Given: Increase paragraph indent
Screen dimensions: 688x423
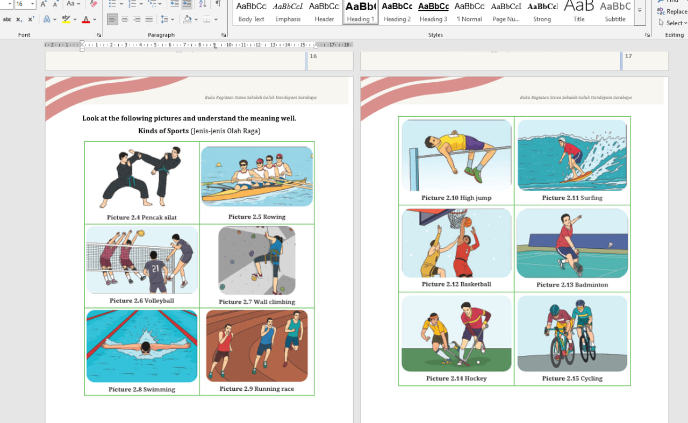Looking at the screenshot, I should pos(187,4).
